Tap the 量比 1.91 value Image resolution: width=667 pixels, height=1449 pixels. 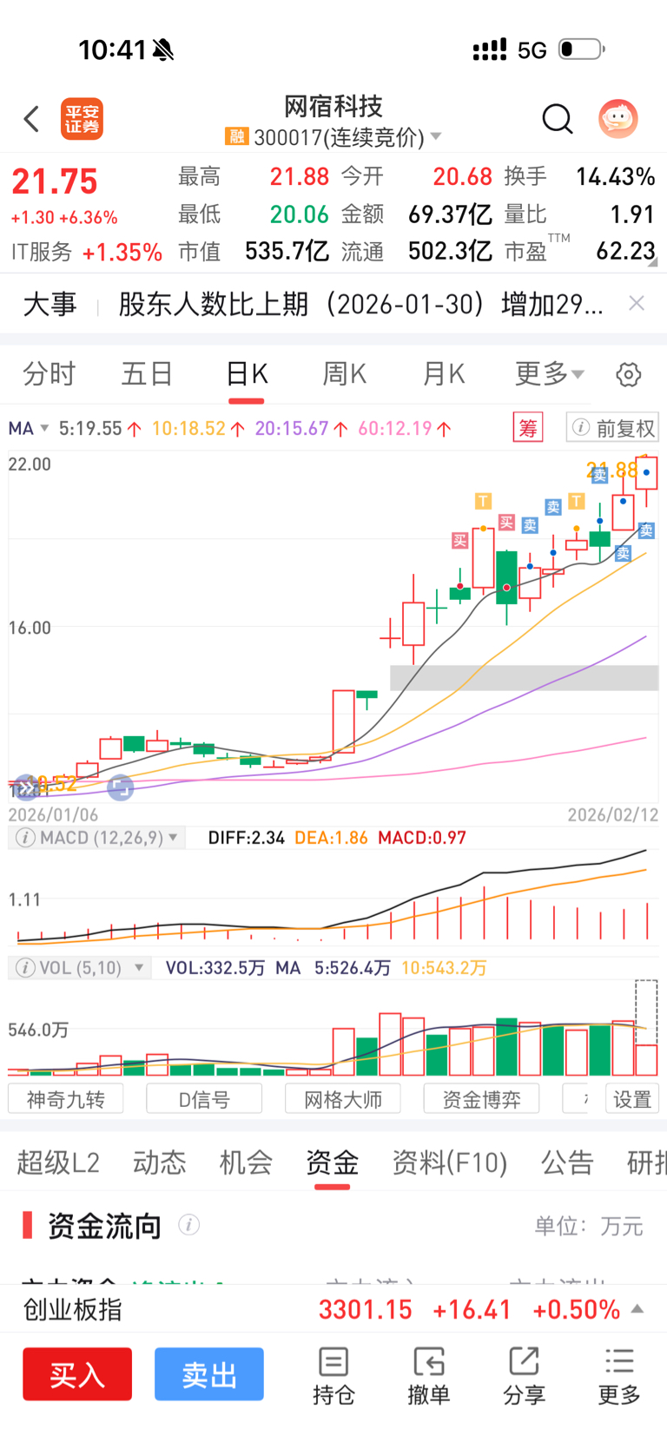[632, 214]
